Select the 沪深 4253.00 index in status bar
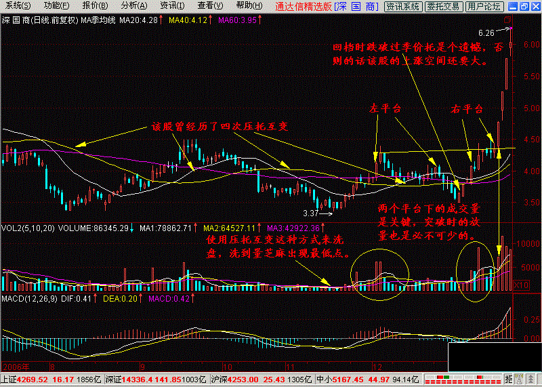Image resolution: width=542 pixels, height=387 pixels. (x=262, y=380)
